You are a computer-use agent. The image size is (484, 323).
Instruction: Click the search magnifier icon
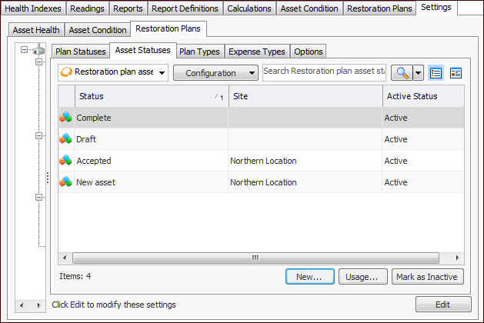pyautogui.click(x=401, y=73)
